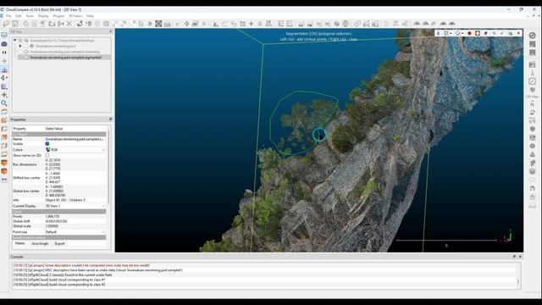This screenshot has height=305, width=542.
Task: Switch to the Axis/Angle tab
Action: 40,244
